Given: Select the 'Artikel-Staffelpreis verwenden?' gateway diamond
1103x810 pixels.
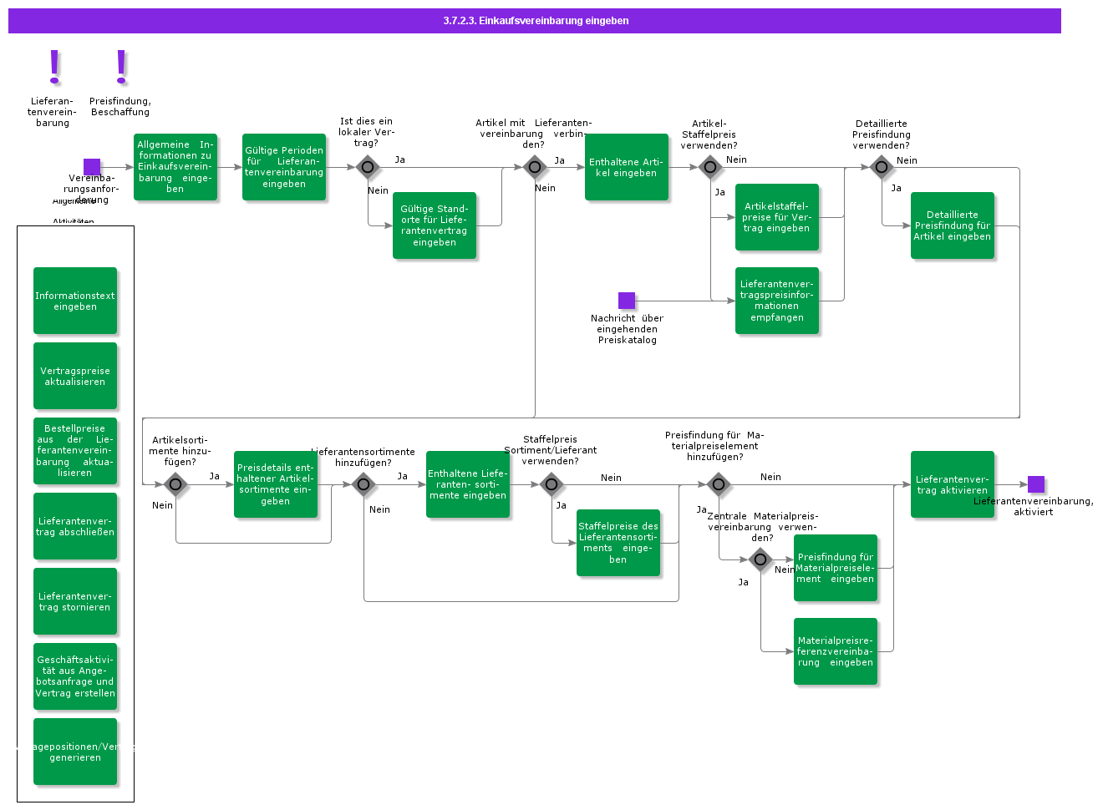Looking at the screenshot, I should (x=709, y=167).
